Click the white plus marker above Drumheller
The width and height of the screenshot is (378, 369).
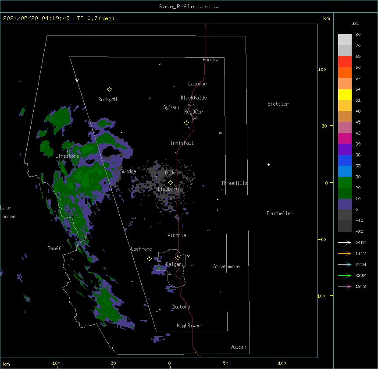(268, 164)
